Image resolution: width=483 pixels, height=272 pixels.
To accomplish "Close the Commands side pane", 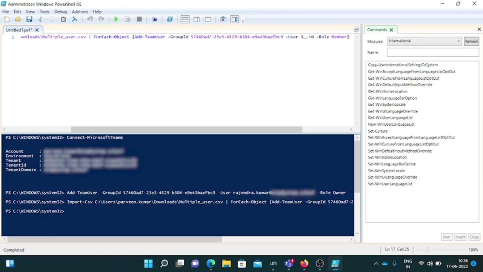I will 479,29.
